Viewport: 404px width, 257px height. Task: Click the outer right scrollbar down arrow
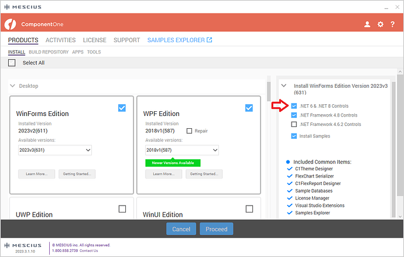[x=400, y=217]
